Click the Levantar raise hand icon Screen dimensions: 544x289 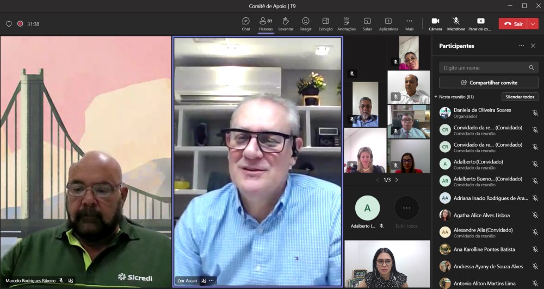[286, 23]
